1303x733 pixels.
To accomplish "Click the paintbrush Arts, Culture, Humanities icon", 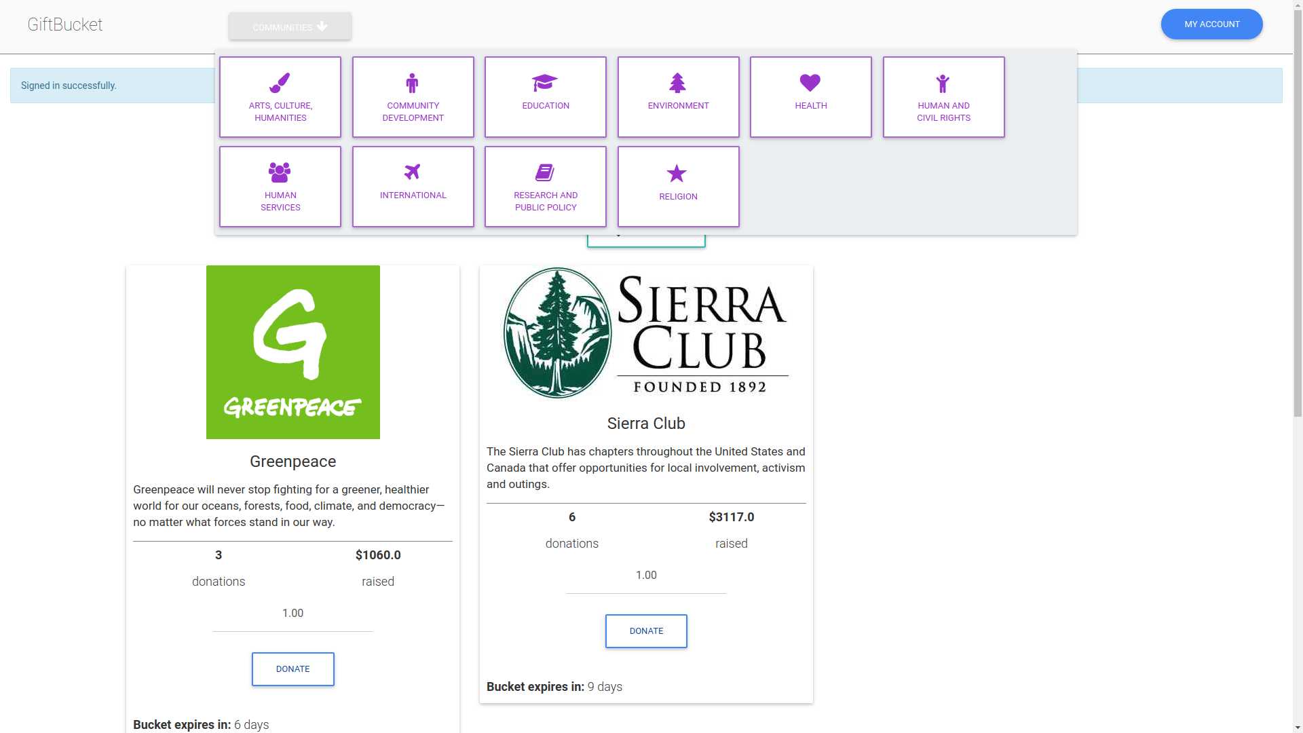I will pos(280,83).
